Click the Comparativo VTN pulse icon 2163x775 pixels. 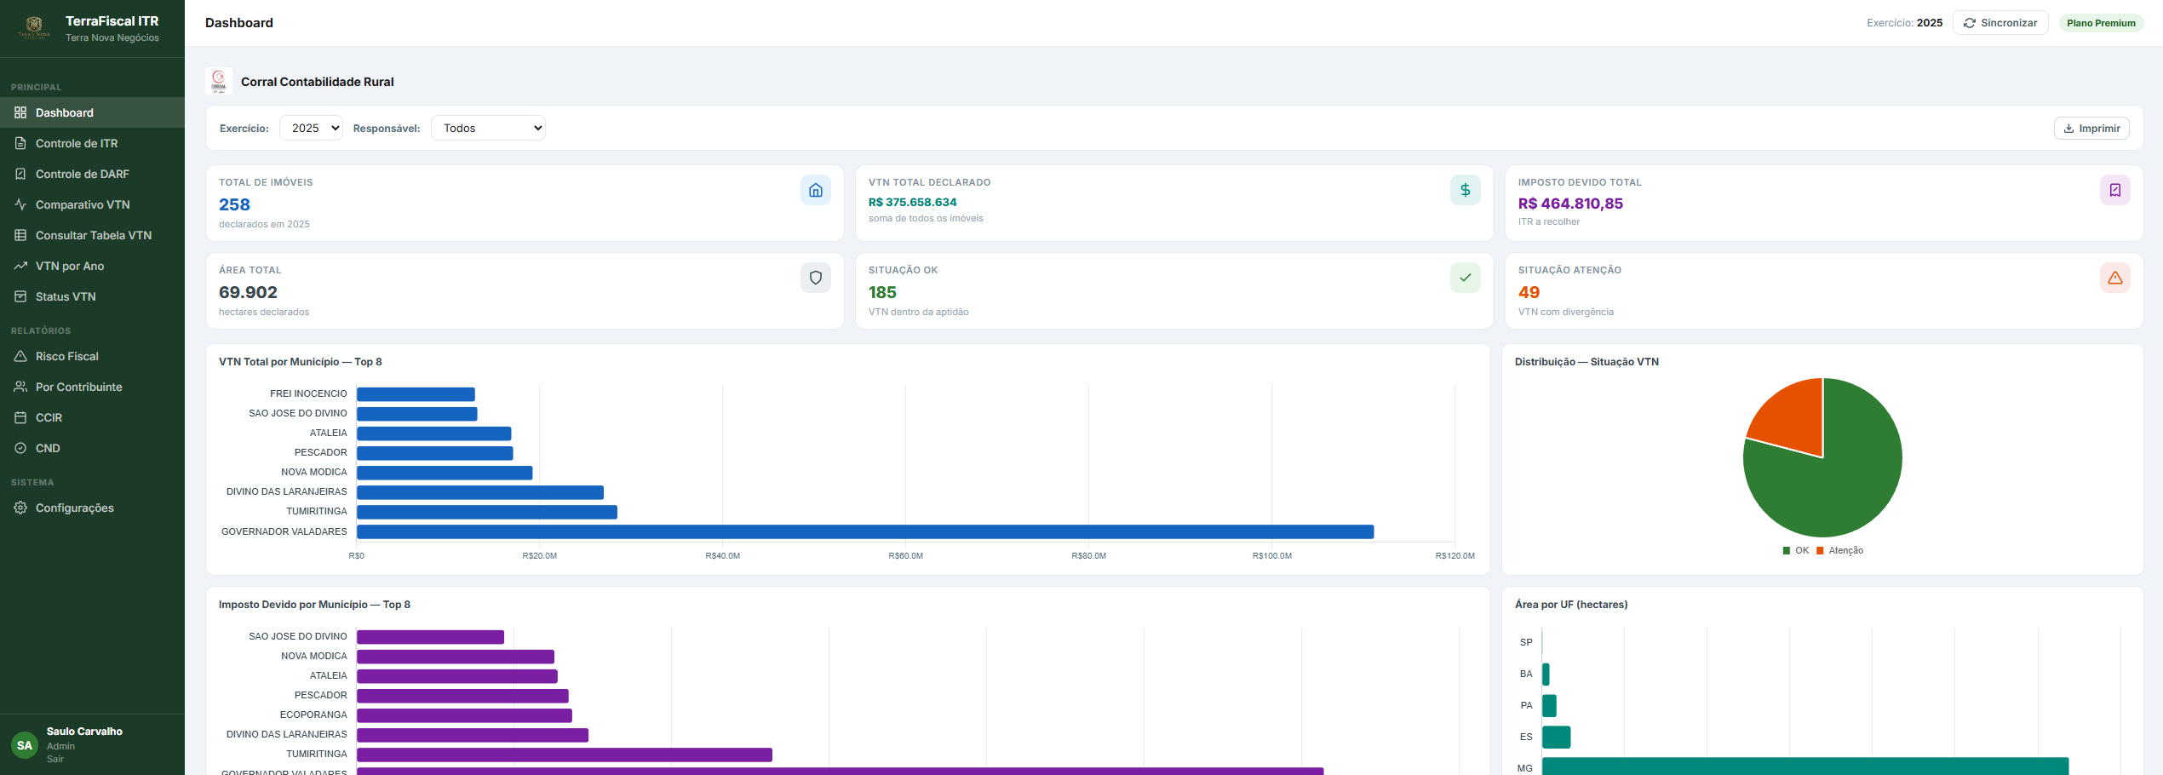click(20, 204)
